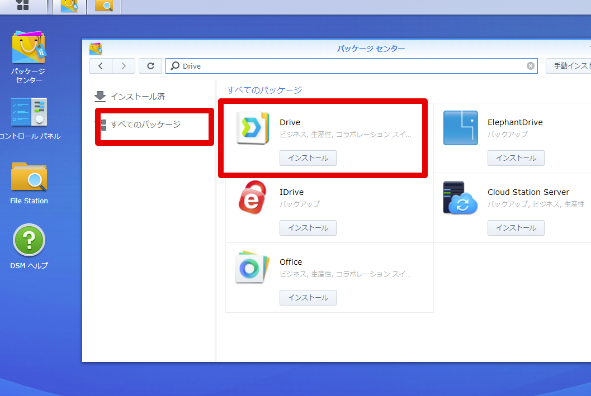Open the ElephantDrive package icon

(461, 128)
